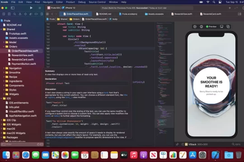Click the Preview status button
244x162 pixels.
[x=211, y=27]
